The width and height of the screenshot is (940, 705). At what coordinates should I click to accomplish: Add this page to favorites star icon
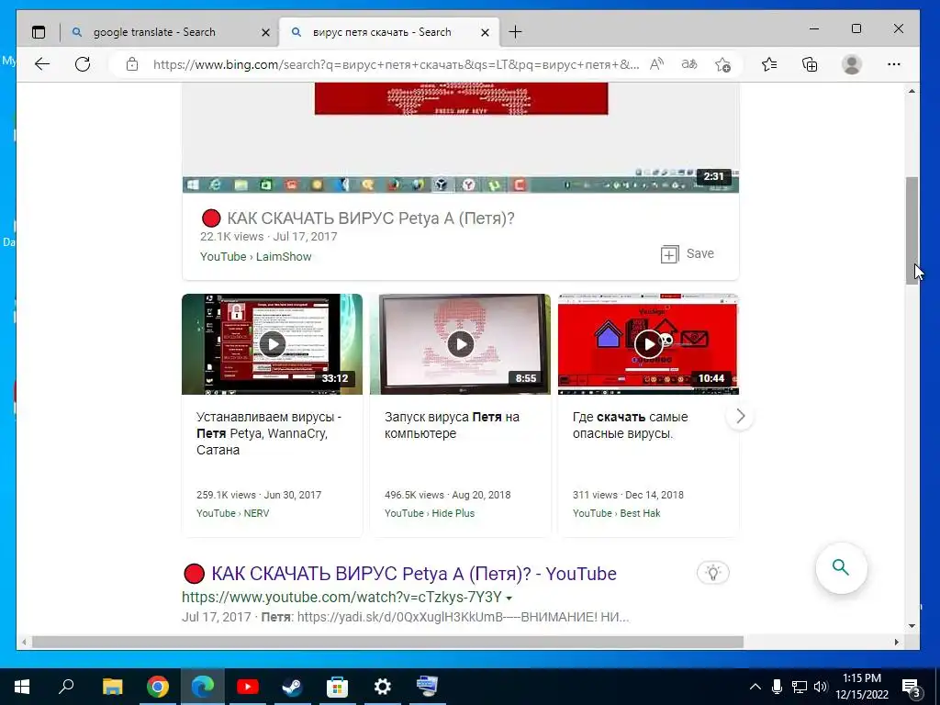coord(723,64)
